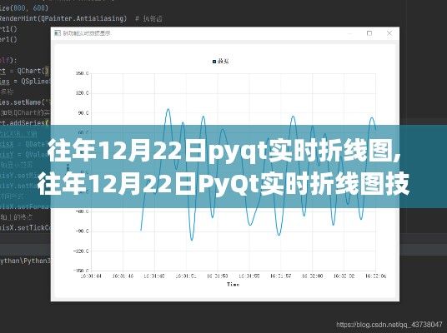Click the 16:31:44 x-axis time label

[x=91, y=276]
